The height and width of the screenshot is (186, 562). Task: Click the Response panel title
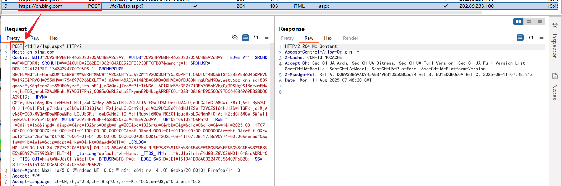pos(291,29)
